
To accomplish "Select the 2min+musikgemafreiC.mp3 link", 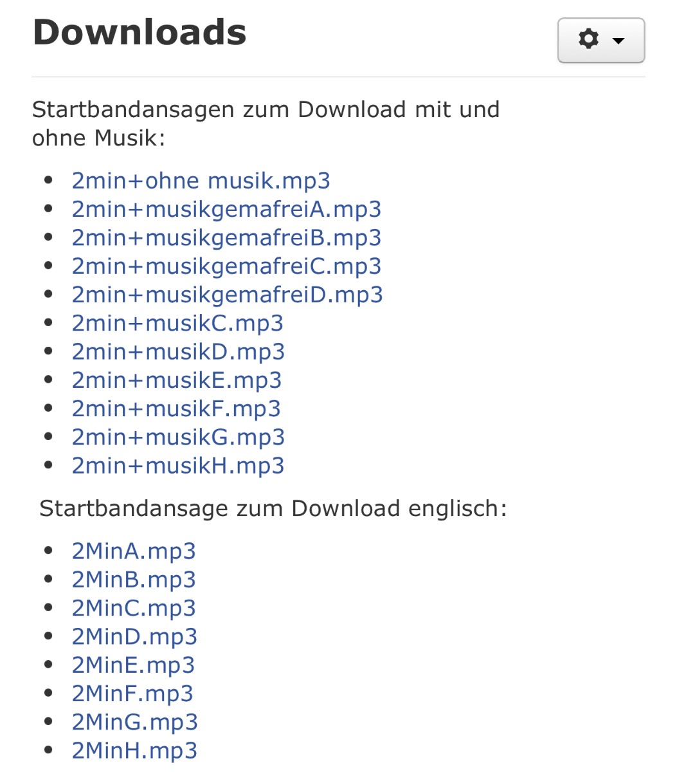I will pos(226,266).
